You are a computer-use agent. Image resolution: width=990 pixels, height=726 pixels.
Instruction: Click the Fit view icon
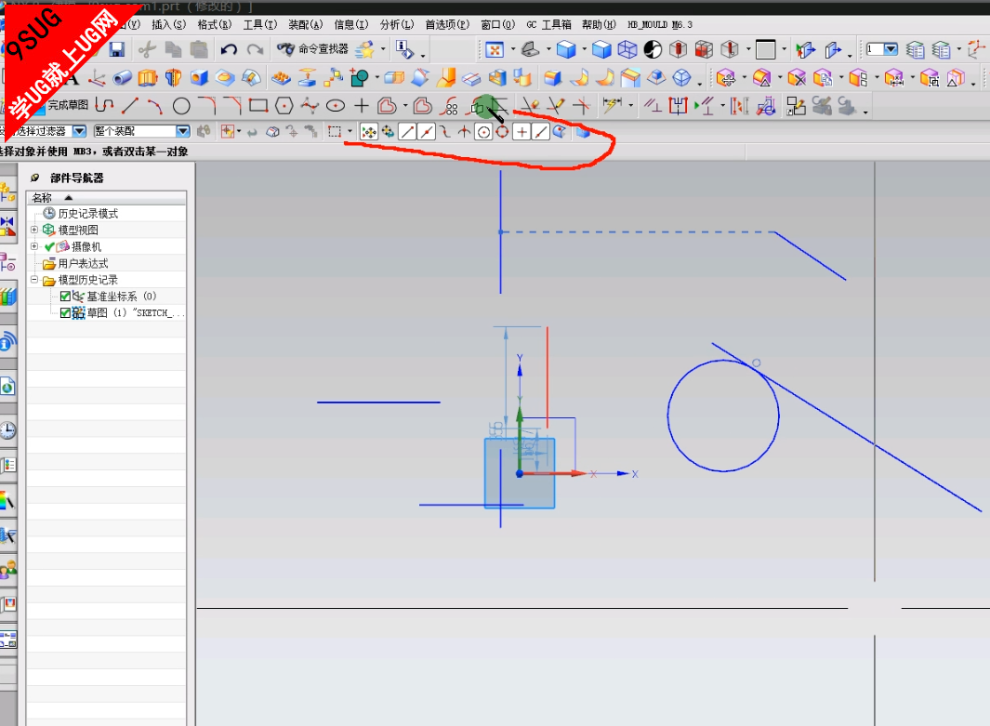(495, 49)
